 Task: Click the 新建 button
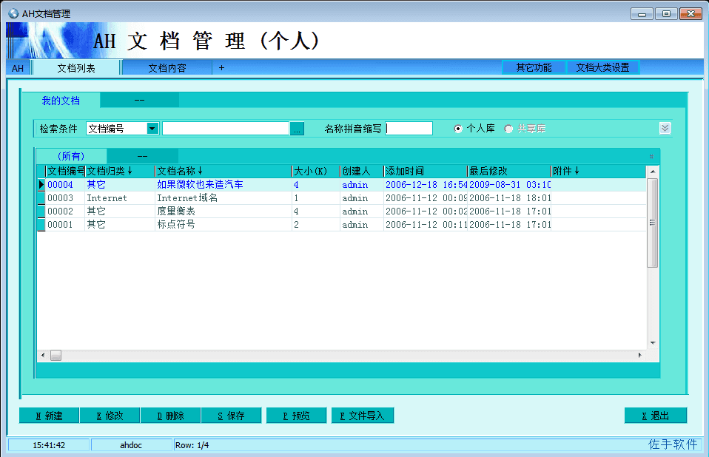tap(49, 416)
